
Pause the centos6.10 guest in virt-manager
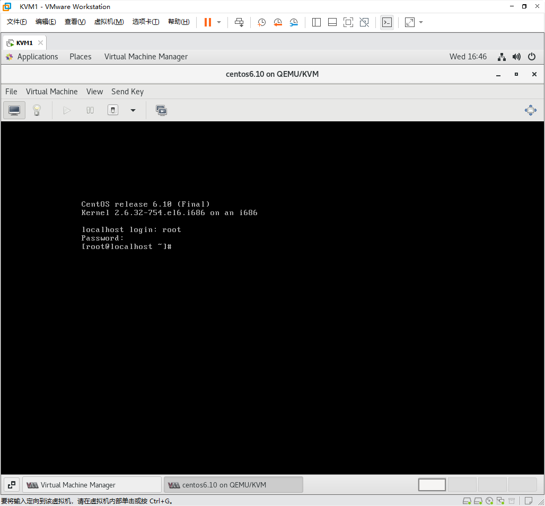tap(90, 110)
